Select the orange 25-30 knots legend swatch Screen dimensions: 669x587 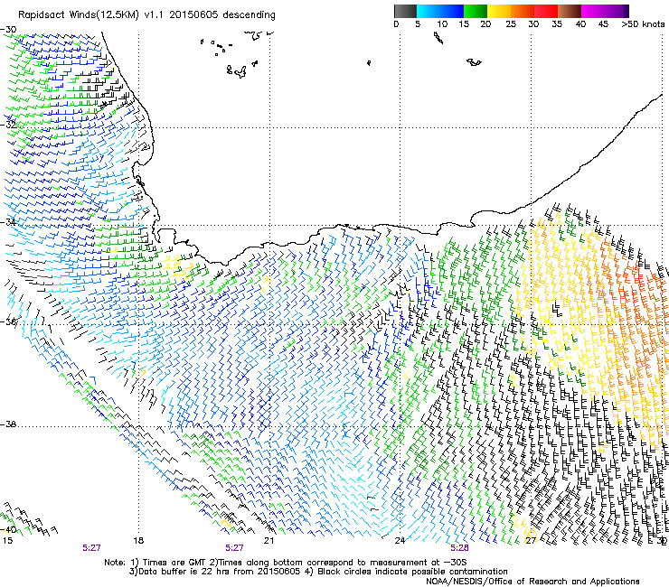(x=523, y=11)
